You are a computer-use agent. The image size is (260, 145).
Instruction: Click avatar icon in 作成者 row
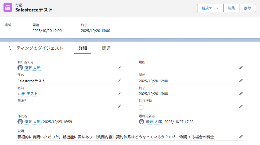(x=20, y=122)
